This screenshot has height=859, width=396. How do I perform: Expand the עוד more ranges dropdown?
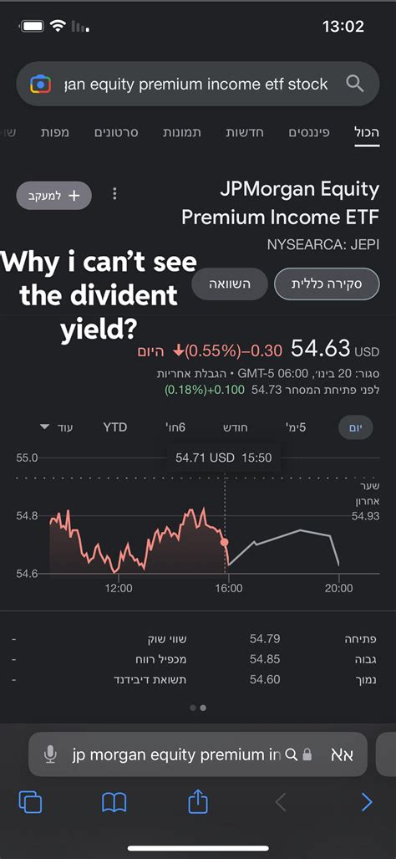(x=56, y=427)
